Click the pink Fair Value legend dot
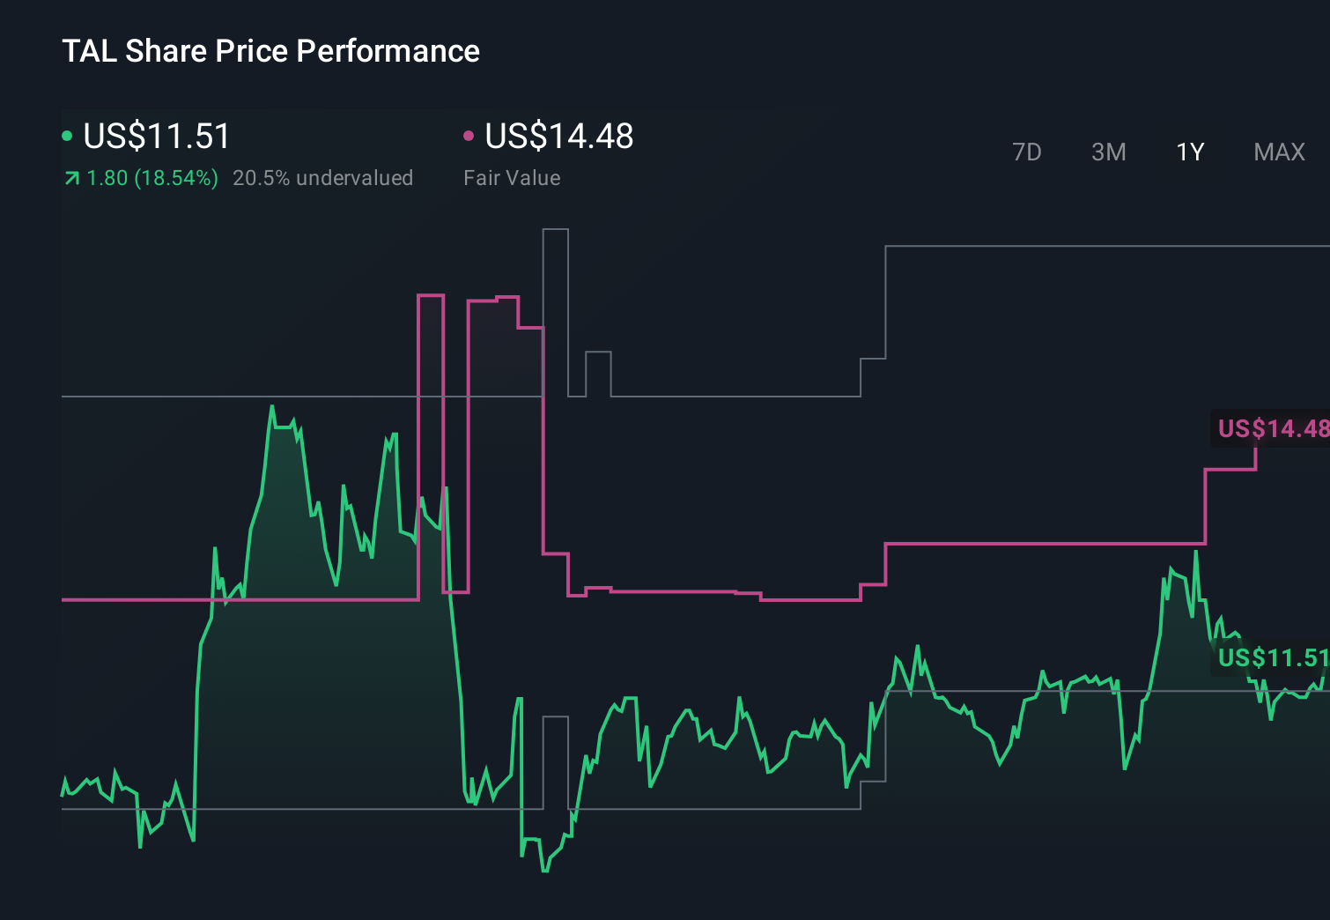 (469, 135)
